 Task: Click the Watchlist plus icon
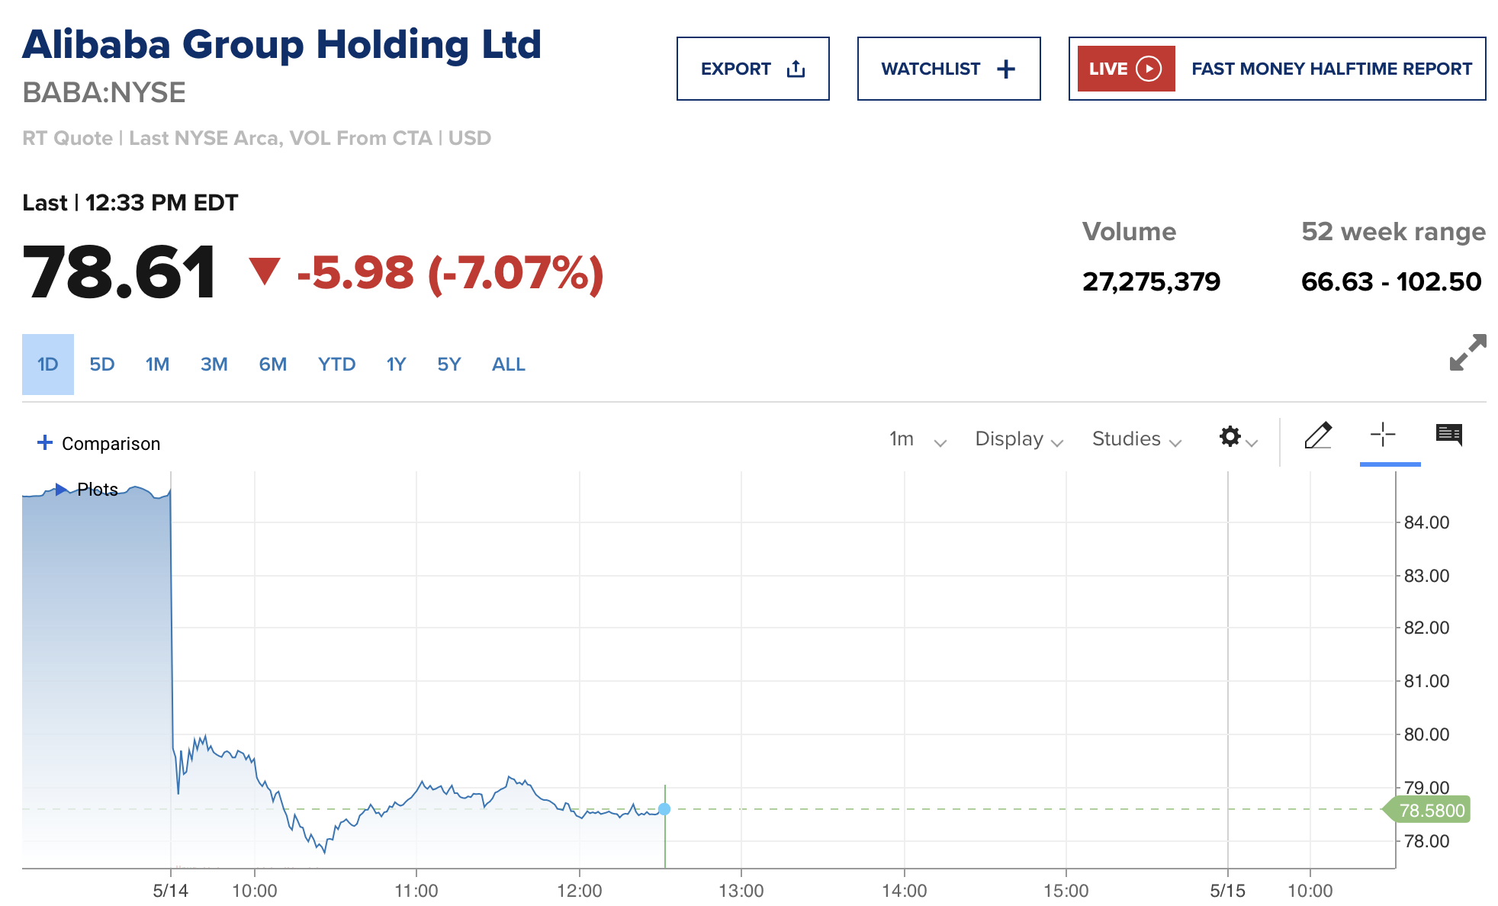[1006, 69]
